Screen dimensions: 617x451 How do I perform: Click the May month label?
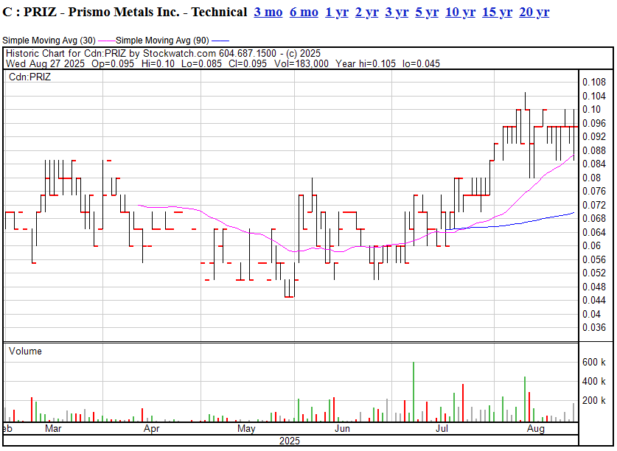coord(246,429)
